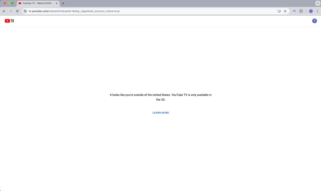Open the Extensions puzzle icon
The image size is (321, 191).
tap(301, 11)
